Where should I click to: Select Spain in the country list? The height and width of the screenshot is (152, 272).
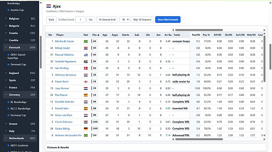(x=20, y=80)
